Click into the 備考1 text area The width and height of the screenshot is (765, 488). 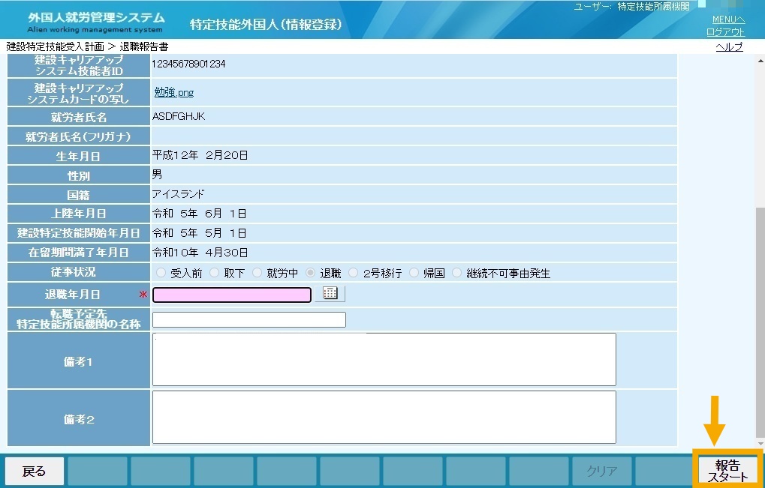[x=384, y=359]
